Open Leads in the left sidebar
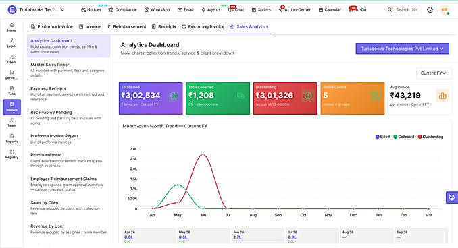Screen dimensions: 458x248 (x=11, y=43)
